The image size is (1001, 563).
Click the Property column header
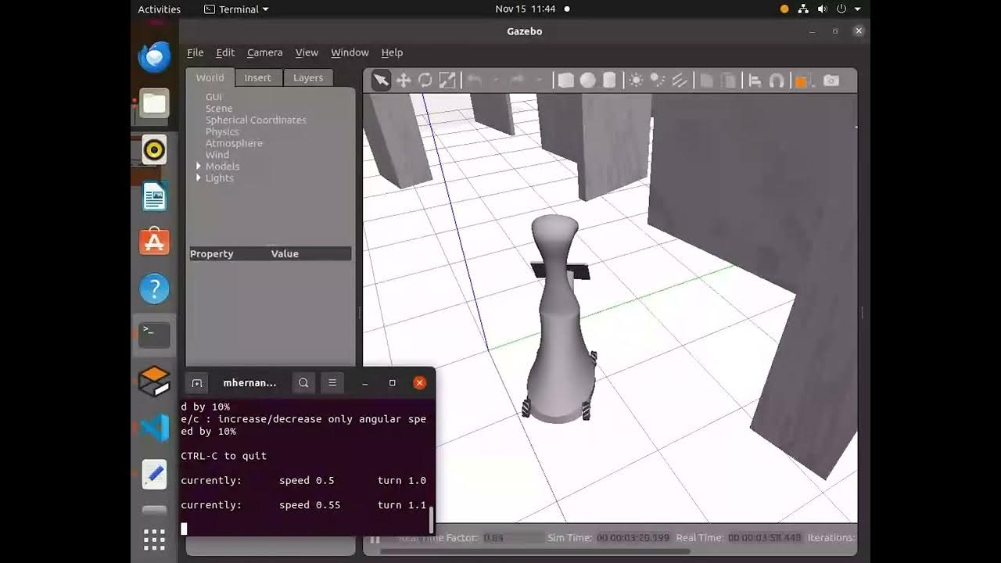click(x=211, y=254)
